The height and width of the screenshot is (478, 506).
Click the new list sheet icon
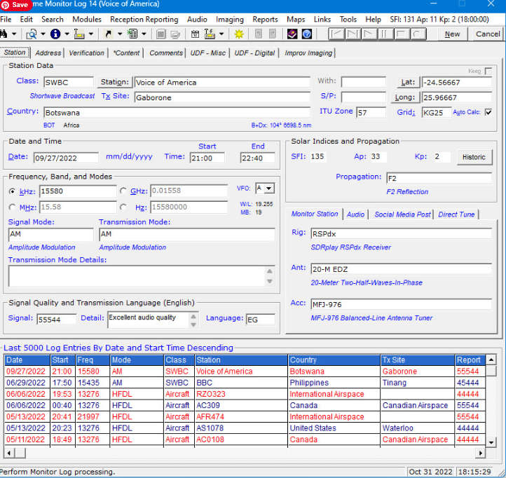click(x=132, y=34)
